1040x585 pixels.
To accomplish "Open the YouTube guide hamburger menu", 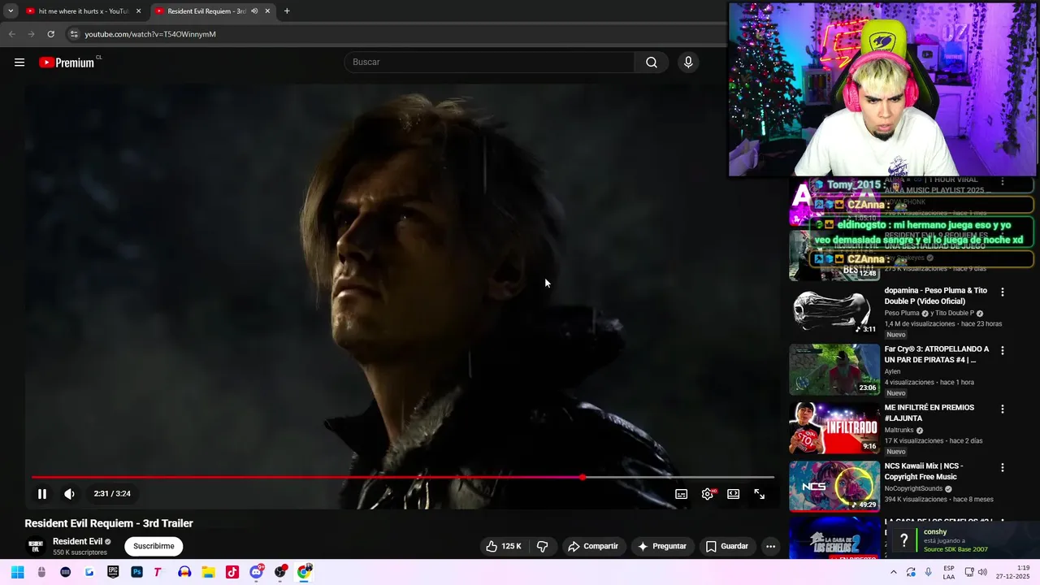I will [x=19, y=63].
